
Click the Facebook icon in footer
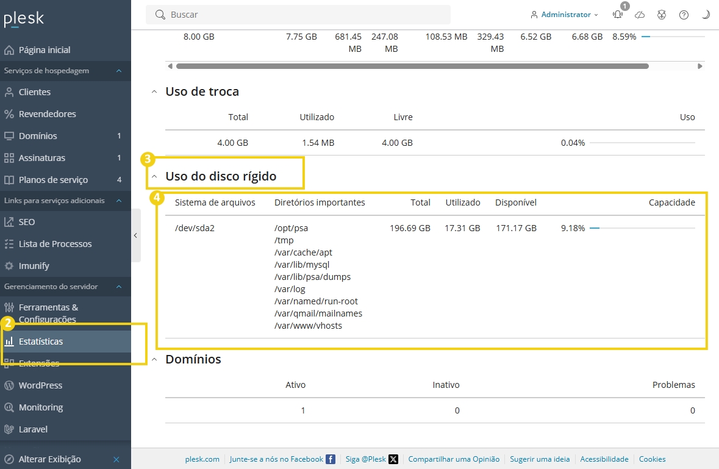coord(331,459)
